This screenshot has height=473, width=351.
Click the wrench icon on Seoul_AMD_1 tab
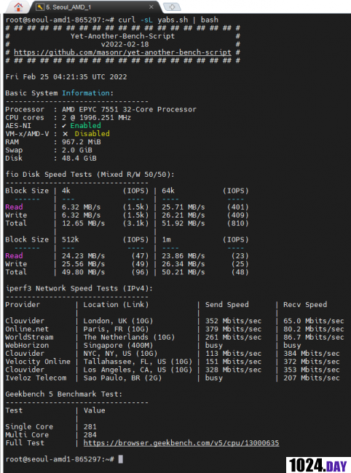(x=40, y=7)
